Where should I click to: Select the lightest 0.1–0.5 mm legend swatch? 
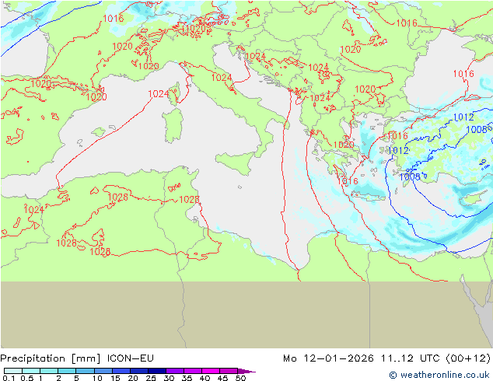[13, 371]
